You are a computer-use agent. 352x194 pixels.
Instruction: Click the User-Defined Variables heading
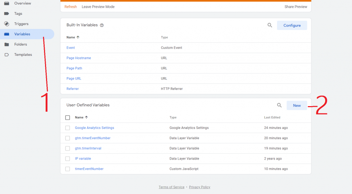(88, 105)
